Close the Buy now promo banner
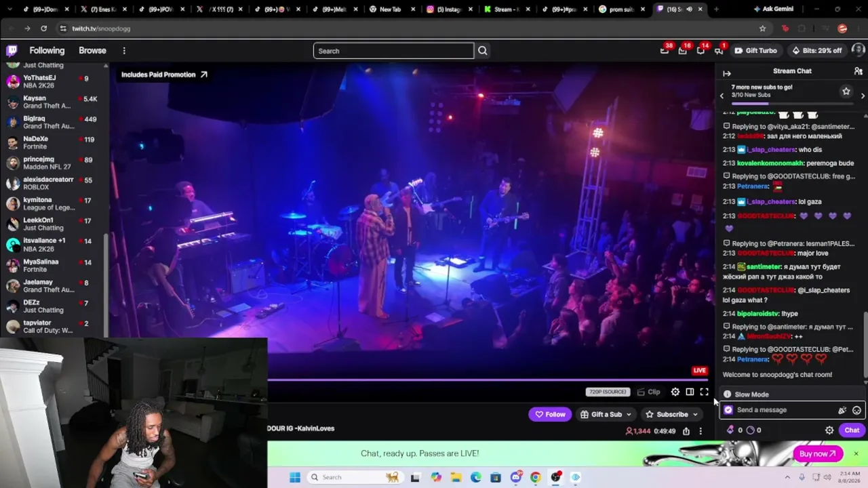Image resolution: width=868 pixels, height=488 pixels. 856,453
